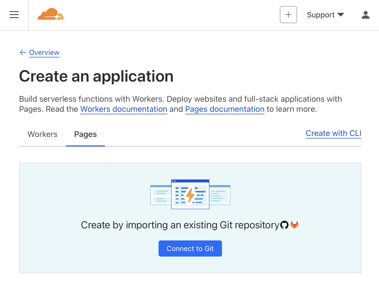Click the caret arrow next to Support

click(x=341, y=15)
